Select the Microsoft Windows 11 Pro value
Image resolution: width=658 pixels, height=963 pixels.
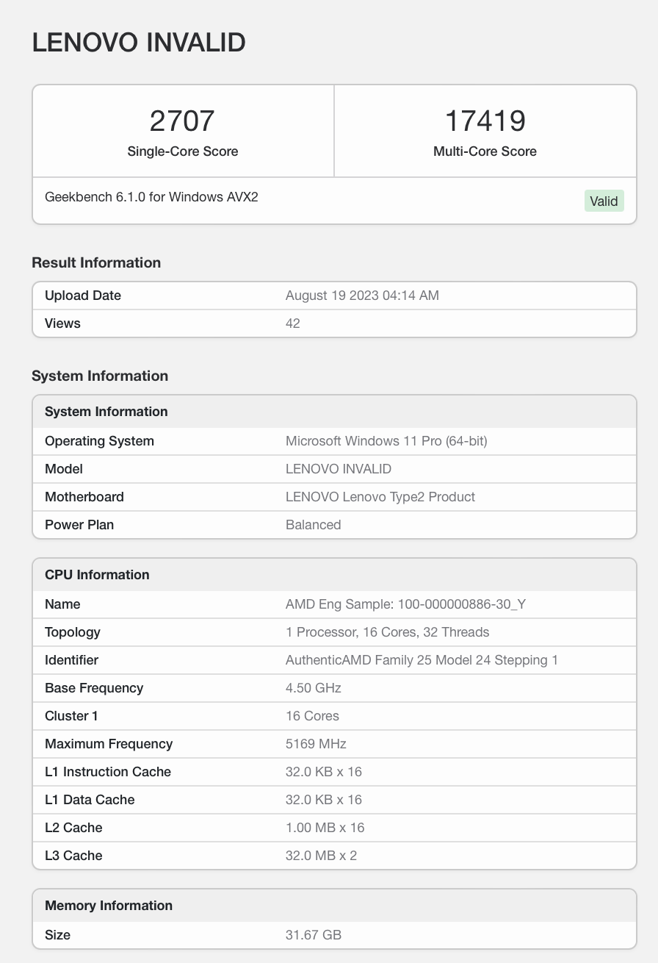click(x=386, y=441)
